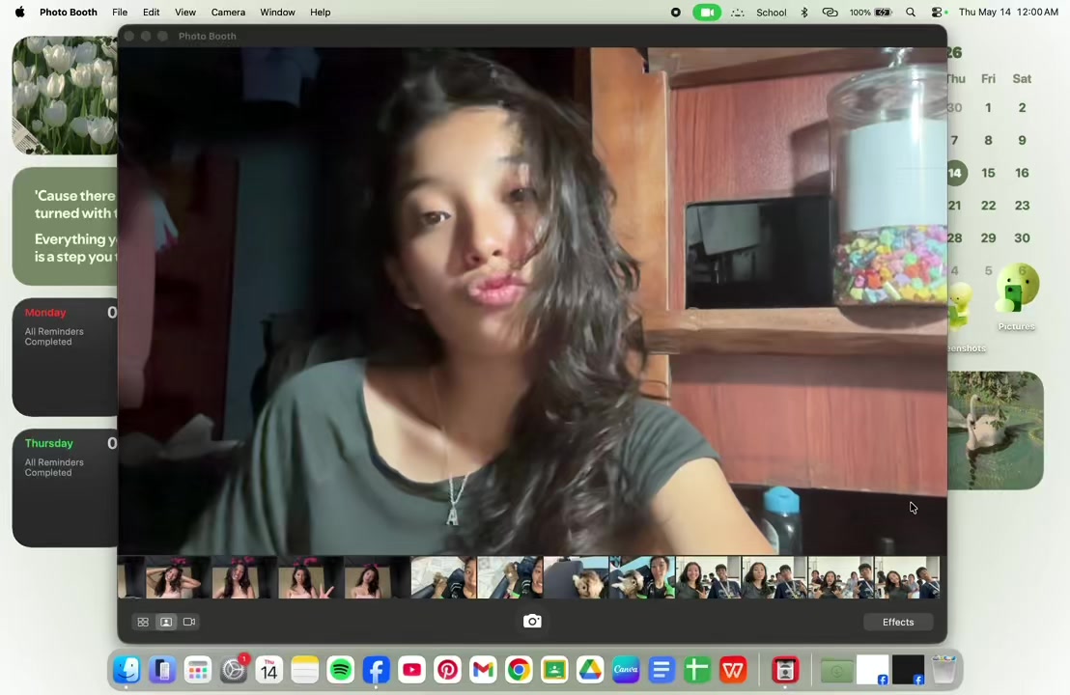Click date 29 in the calendar widget
The height and width of the screenshot is (695, 1070).
(x=988, y=238)
